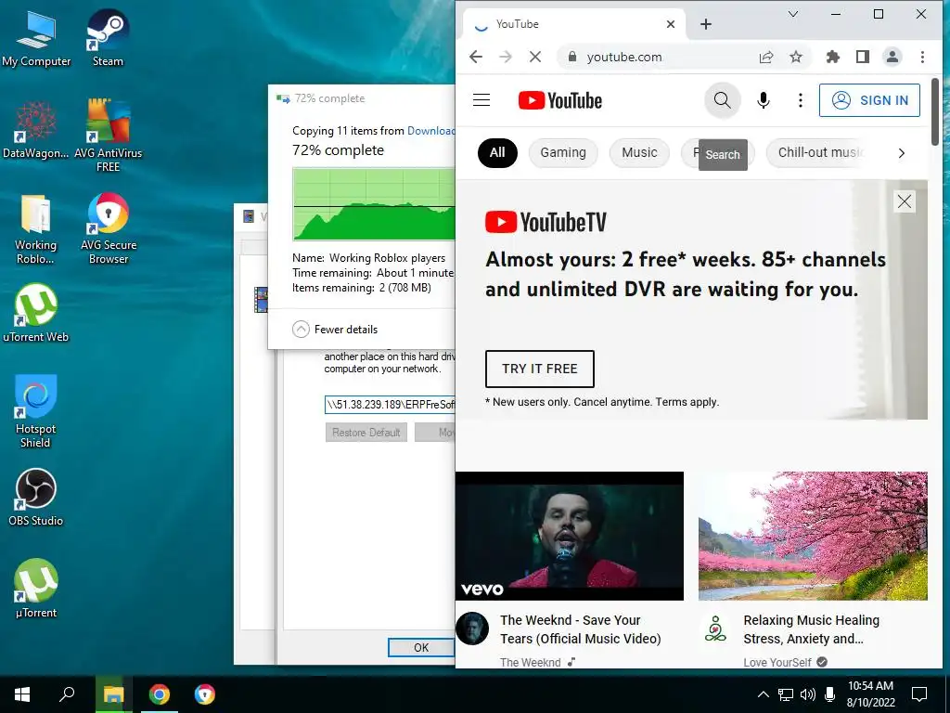Screen dimensions: 950x713
Task: Switch to Chrome in the taskbar
Action: point(160,694)
